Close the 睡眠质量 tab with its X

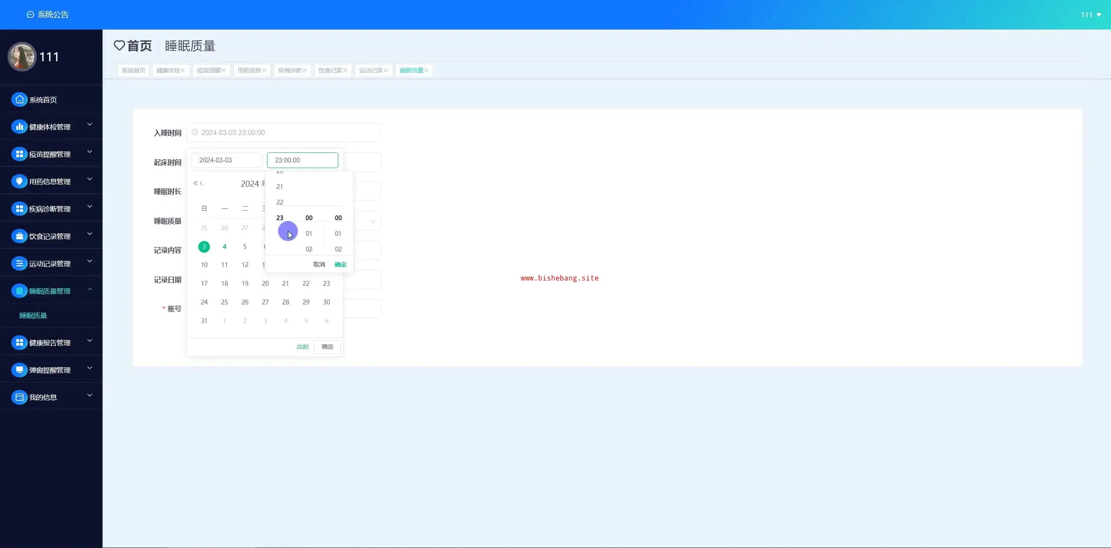tap(427, 70)
